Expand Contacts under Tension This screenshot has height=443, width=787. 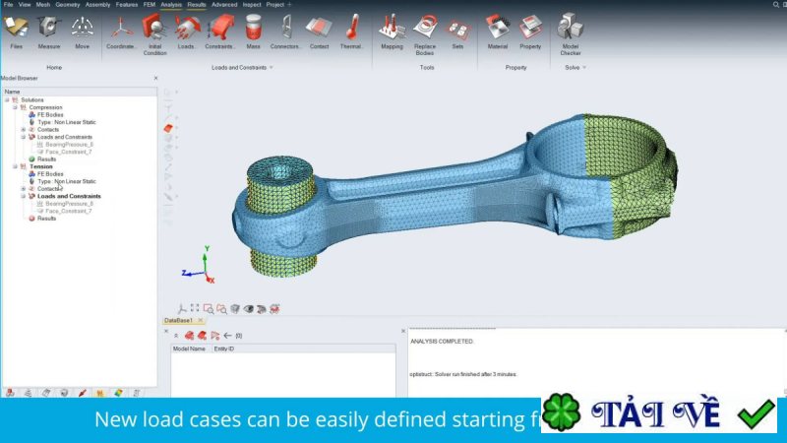23,189
